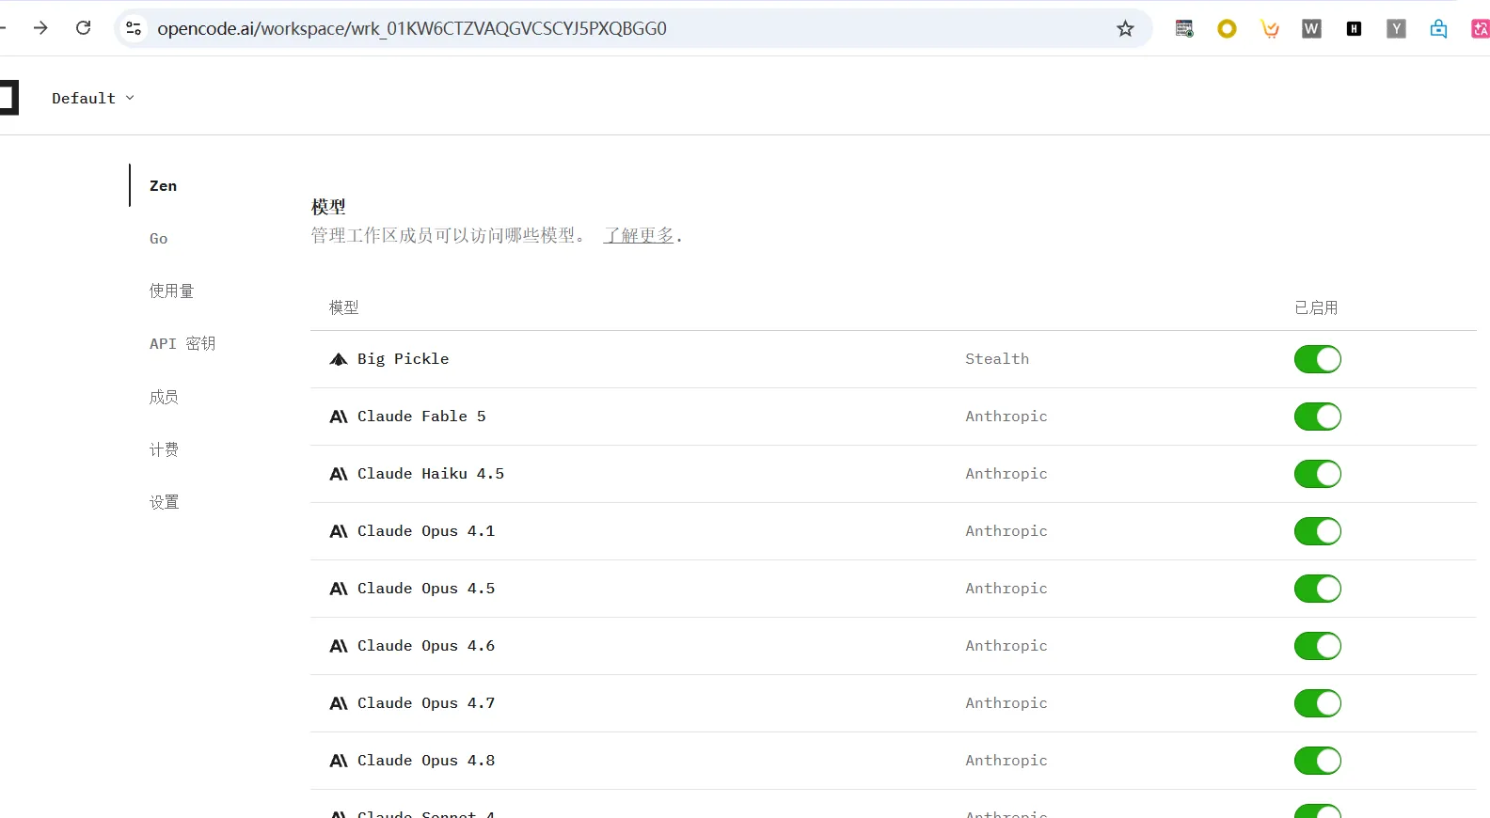Image resolution: width=1490 pixels, height=818 pixels.
Task: Open the API 密钥 section
Action: tap(182, 344)
